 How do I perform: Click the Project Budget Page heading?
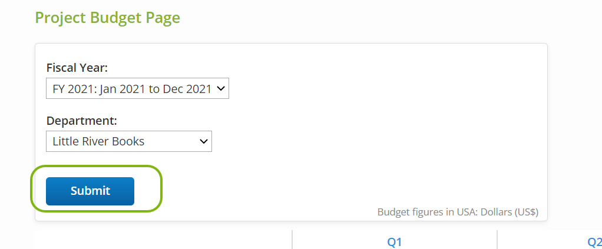point(107,18)
